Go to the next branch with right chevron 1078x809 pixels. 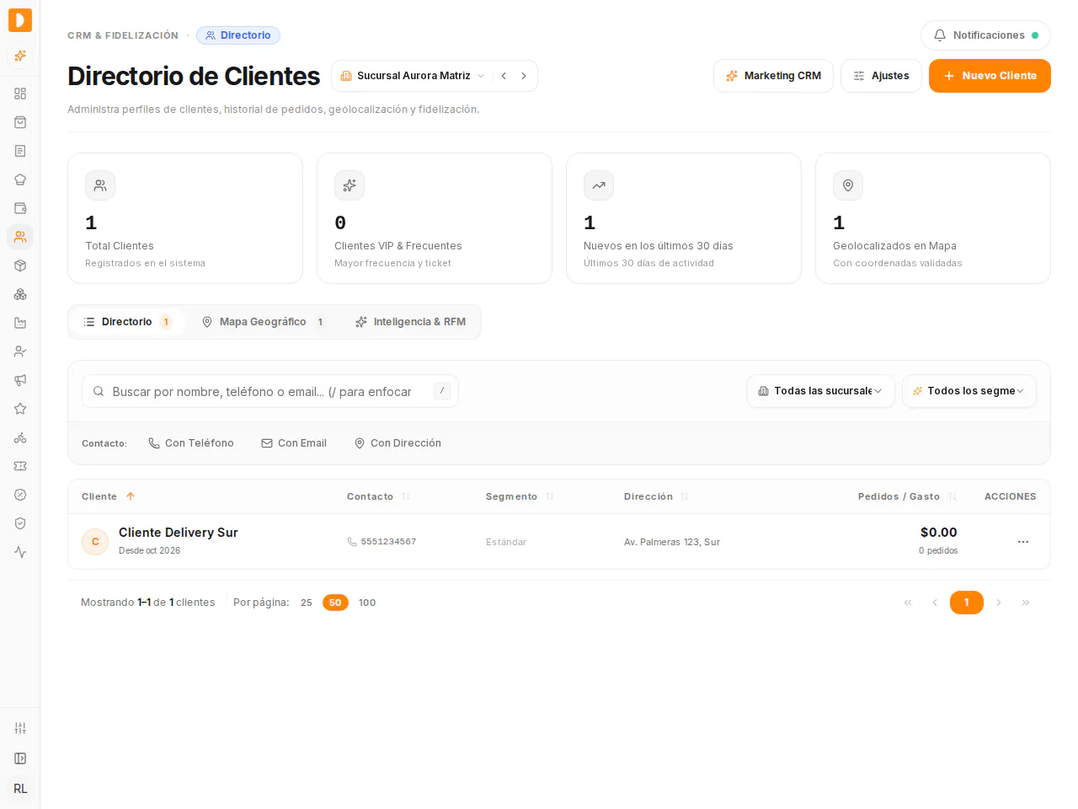[524, 76]
